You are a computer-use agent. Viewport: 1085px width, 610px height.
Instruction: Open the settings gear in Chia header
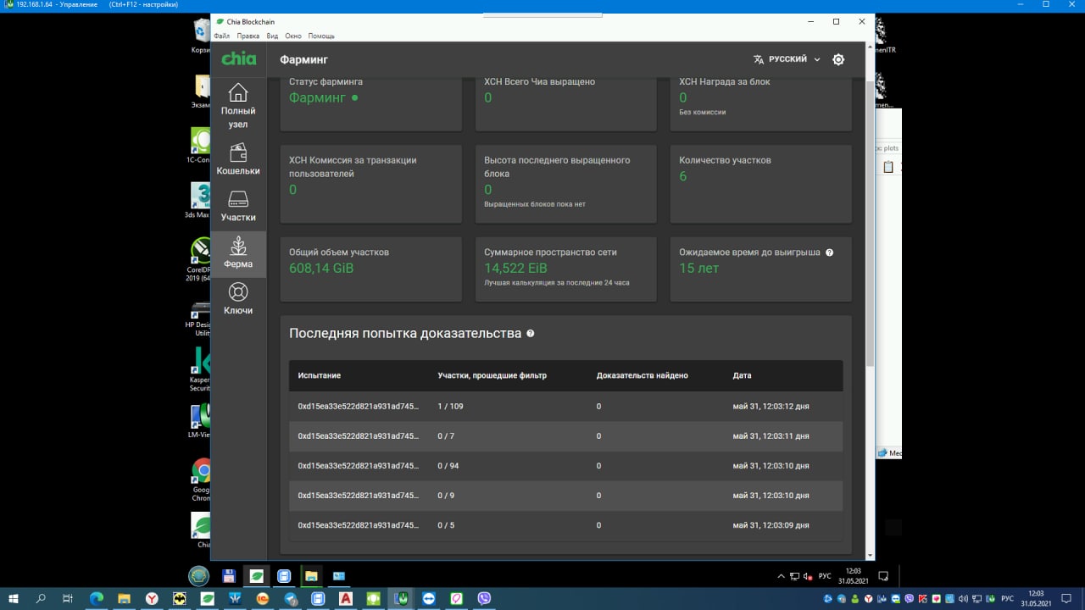tap(838, 59)
